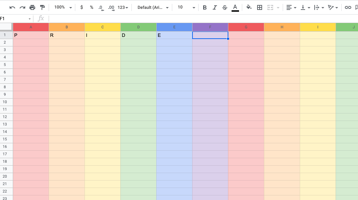Select row 15 header
The width and height of the screenshot is (358, 200).
point(6,139)
